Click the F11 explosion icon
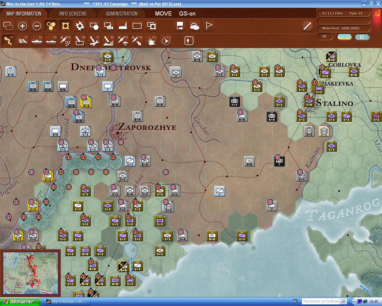382x306 pixels. 151,40
